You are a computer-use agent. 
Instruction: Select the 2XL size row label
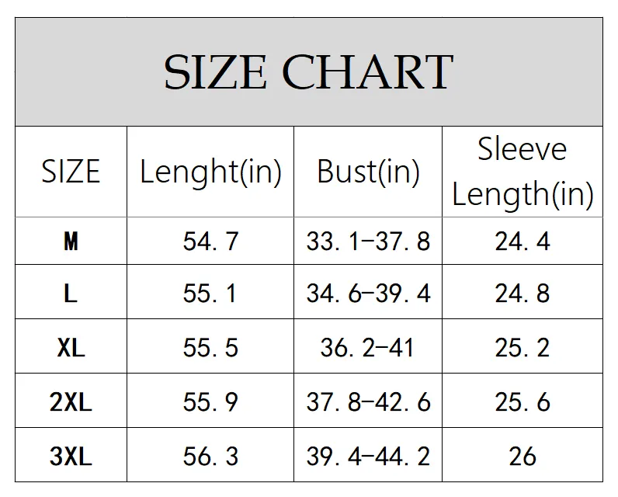click(71, 401)
